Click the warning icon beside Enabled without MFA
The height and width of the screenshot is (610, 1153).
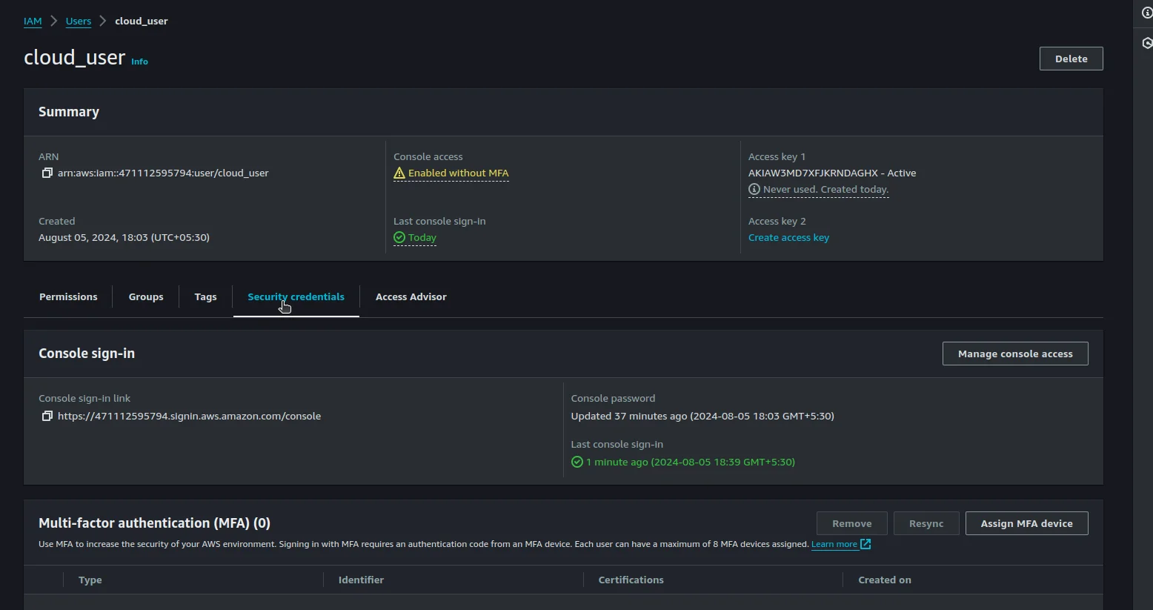pos(399,173)
